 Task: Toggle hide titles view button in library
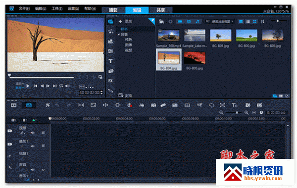241,22
